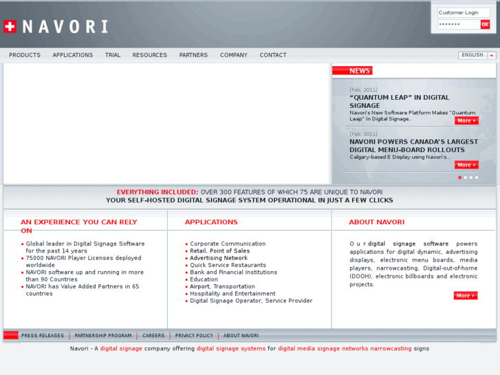Submit login with the red OK button
500x375 pixels.
(485, 24)
